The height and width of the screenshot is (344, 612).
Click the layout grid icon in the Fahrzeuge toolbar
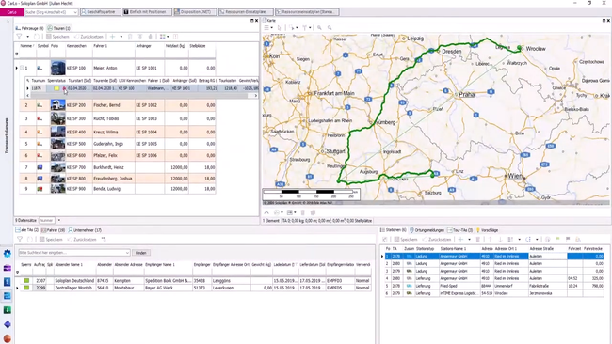tap(162, 37)
